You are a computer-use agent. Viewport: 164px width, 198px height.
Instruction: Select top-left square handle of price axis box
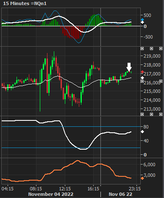pos(142,49)
